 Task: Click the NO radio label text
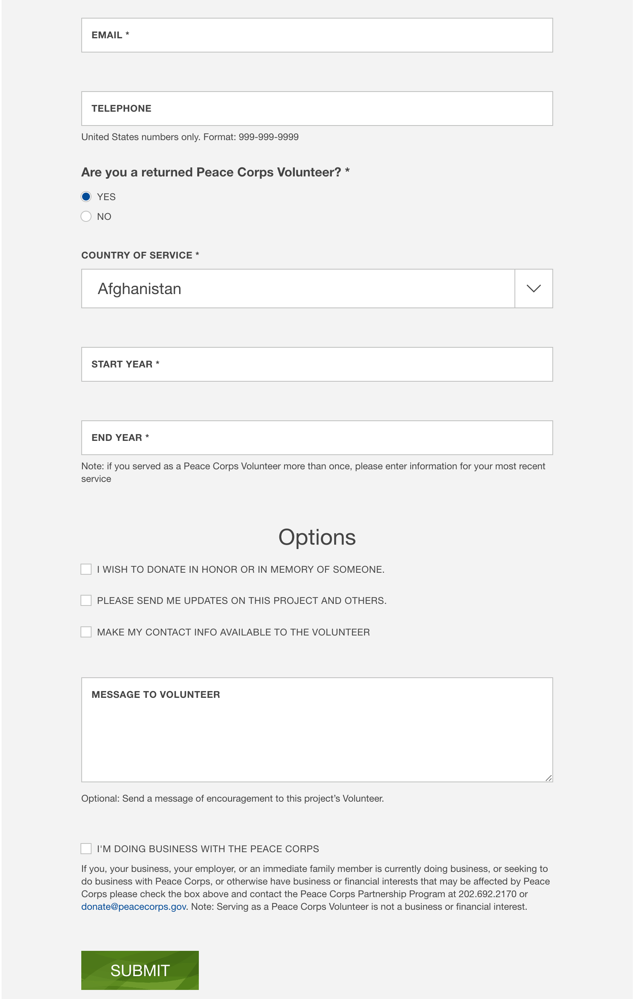pyautogui.click(x=104, y=217)
